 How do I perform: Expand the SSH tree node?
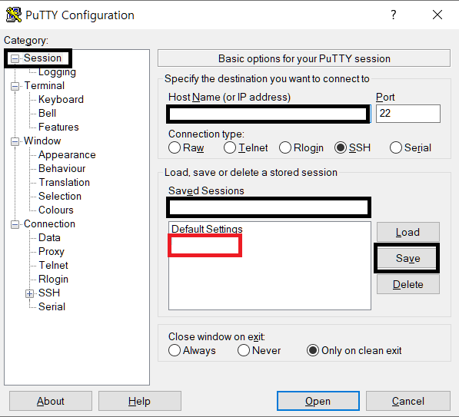[x=29, y=293]
